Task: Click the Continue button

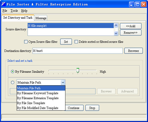Action: [74, 108]
